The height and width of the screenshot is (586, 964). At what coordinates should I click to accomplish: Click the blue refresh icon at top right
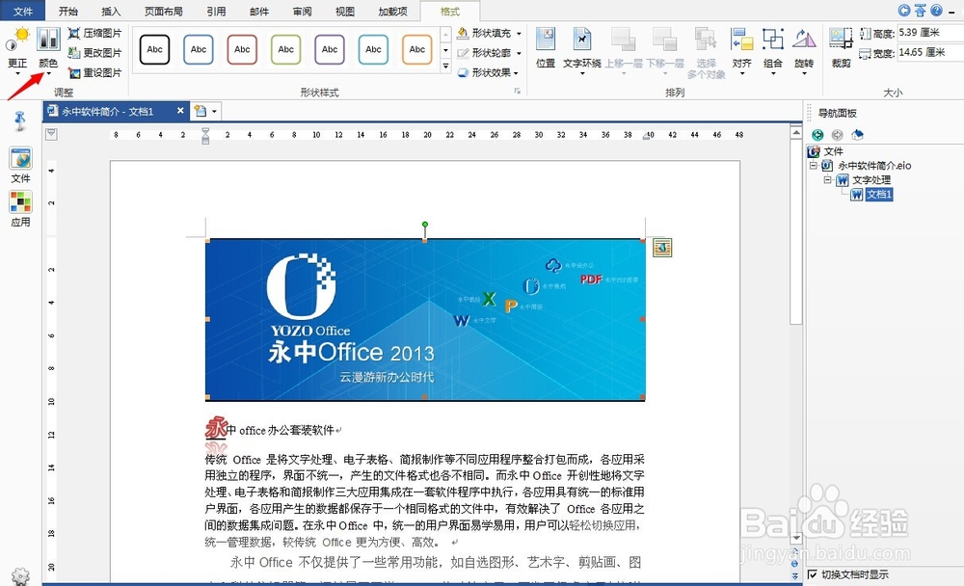(904, 10)
